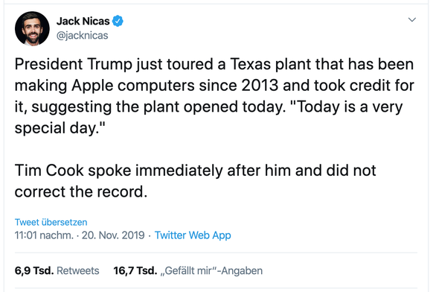The image size is (433, 292).
Task: Show the 6,9 Tsd. retweet count
Action: coord(34,270)
